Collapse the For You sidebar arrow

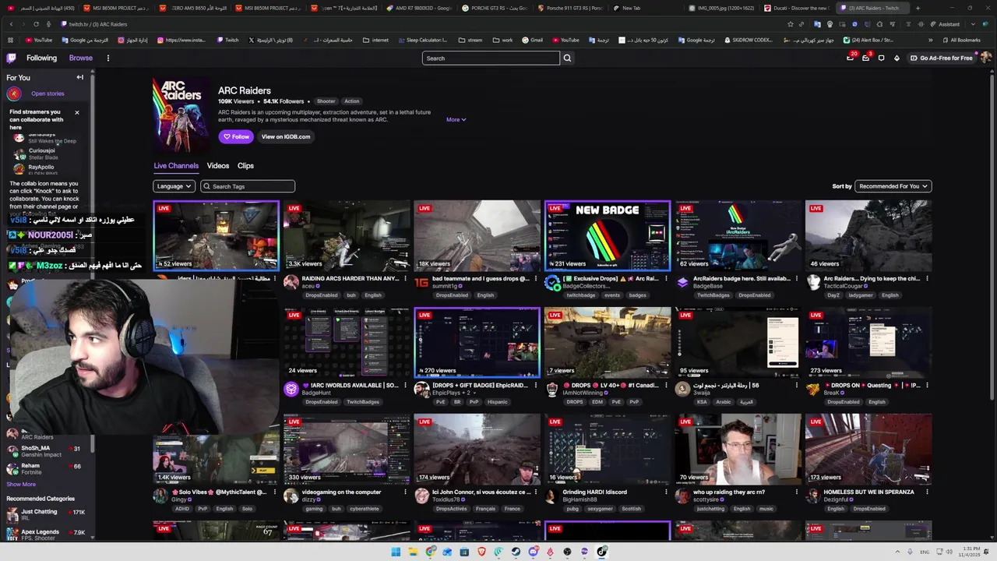tap(79, 77)
